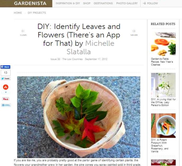Open the Shop menu item
The width and height of the screenshot is (182, 166).
click(87, 3)
